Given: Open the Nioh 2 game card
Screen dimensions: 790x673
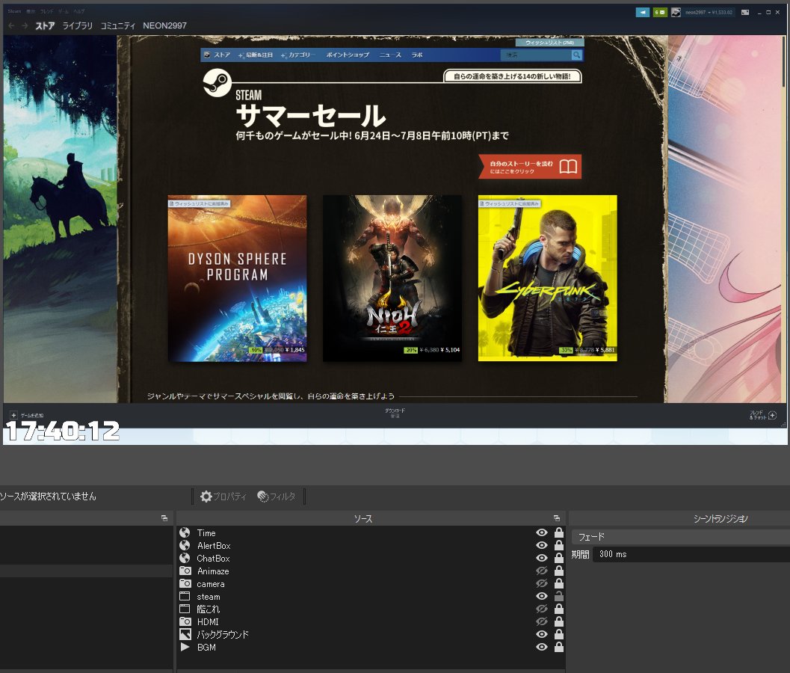Looking at the screenshot, I should (x=392, y=278).
